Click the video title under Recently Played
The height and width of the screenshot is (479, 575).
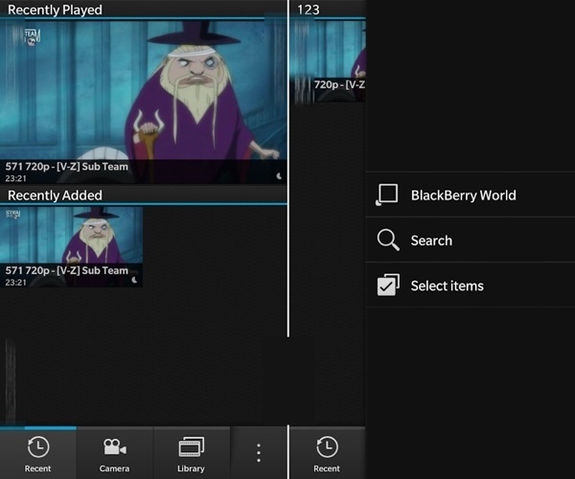pos(67,166)
